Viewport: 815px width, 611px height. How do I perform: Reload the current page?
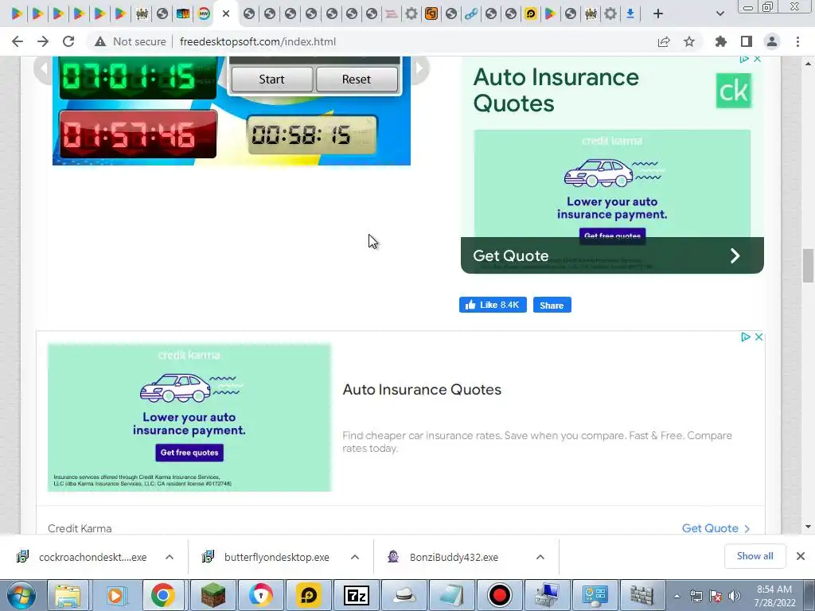[68, 41]
